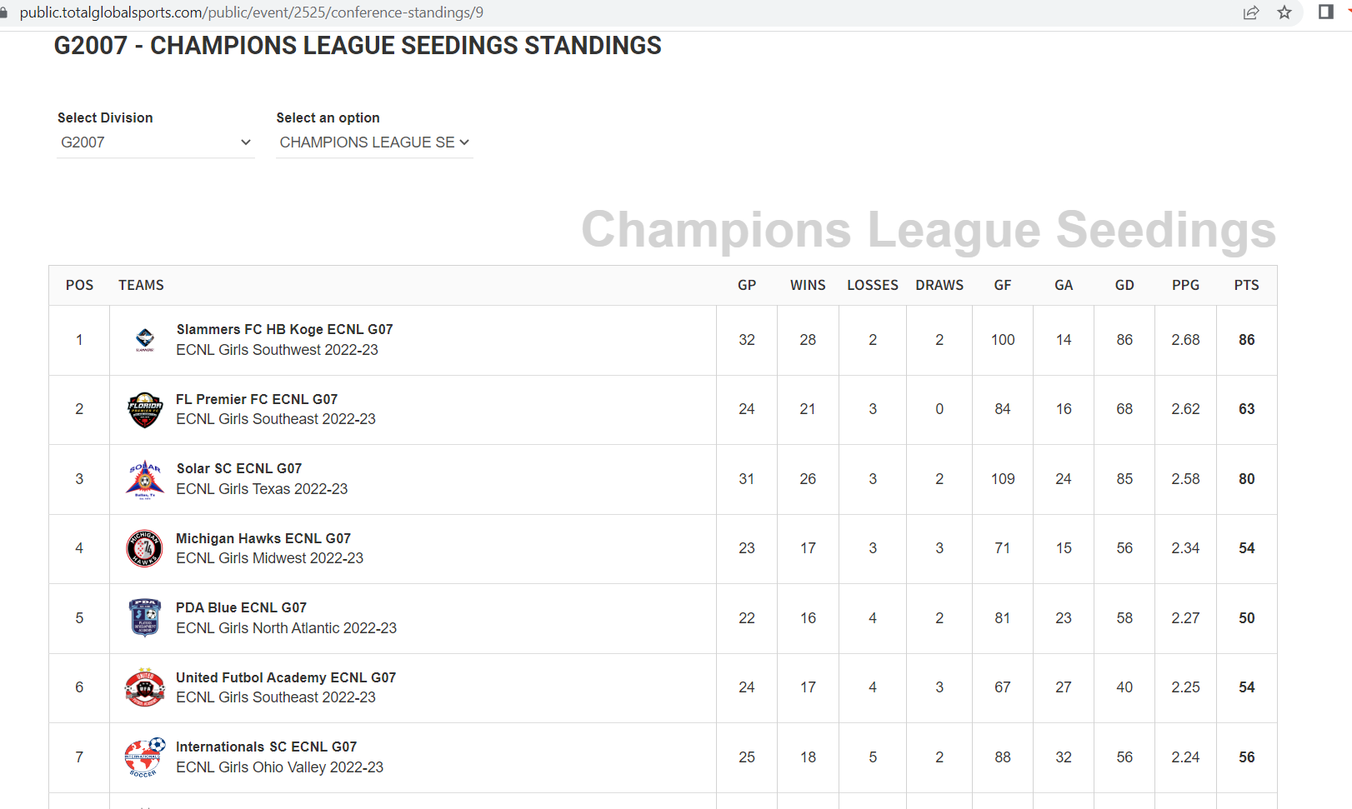Click the United Futbol Academy logo
The image size is (1352, 809).
tap(145, 687)
